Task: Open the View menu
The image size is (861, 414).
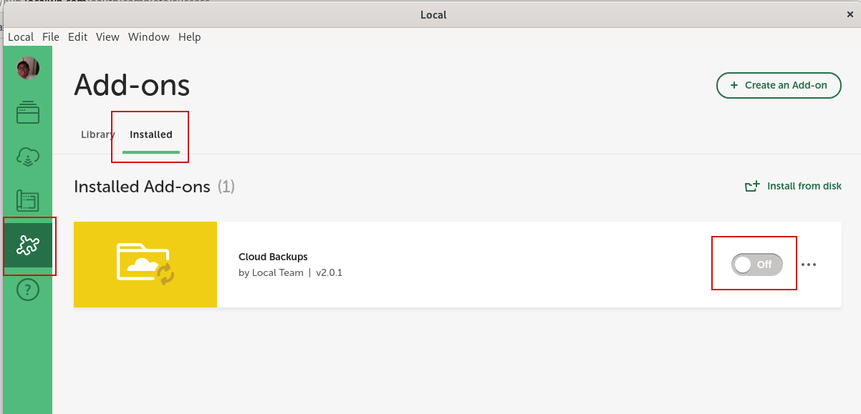Action: (107, 37)
